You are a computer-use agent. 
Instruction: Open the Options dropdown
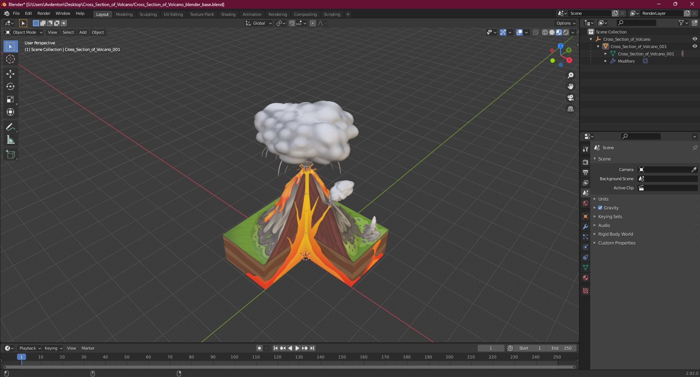[566, 23]
